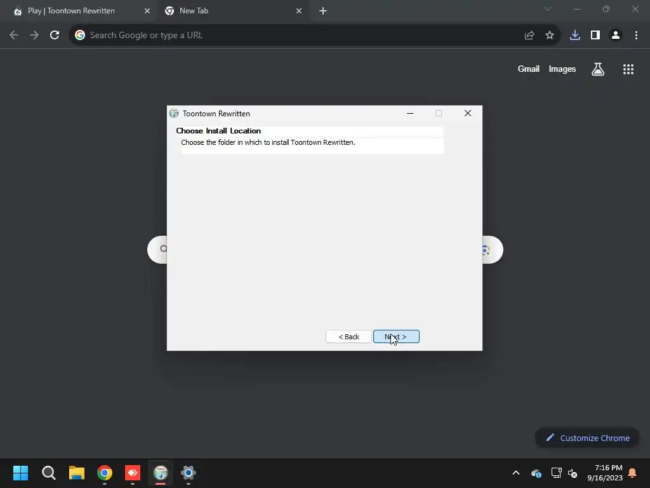Image resolution: width=650 pixels, height=488 pixels.
Task: Open Settings gear icon in taskbar
Action: [188, 473]
